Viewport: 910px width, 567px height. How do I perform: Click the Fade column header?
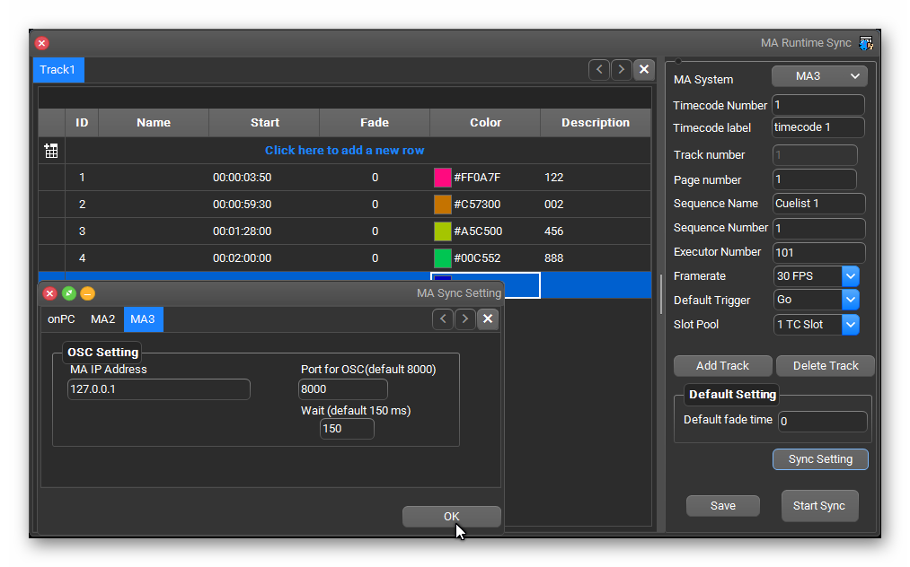coord(375,122)
